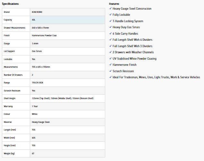Click the checkmark next to Heavy Duty Gas Struts

(110, 27)
